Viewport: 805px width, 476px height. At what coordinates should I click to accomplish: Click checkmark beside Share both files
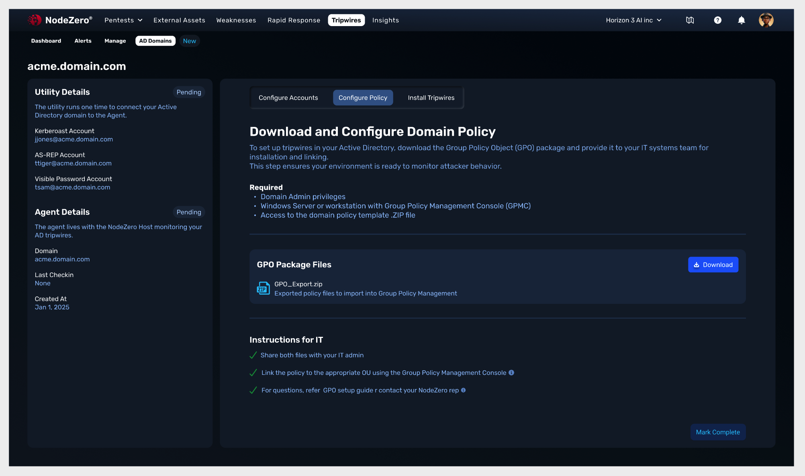coord(253,355)
